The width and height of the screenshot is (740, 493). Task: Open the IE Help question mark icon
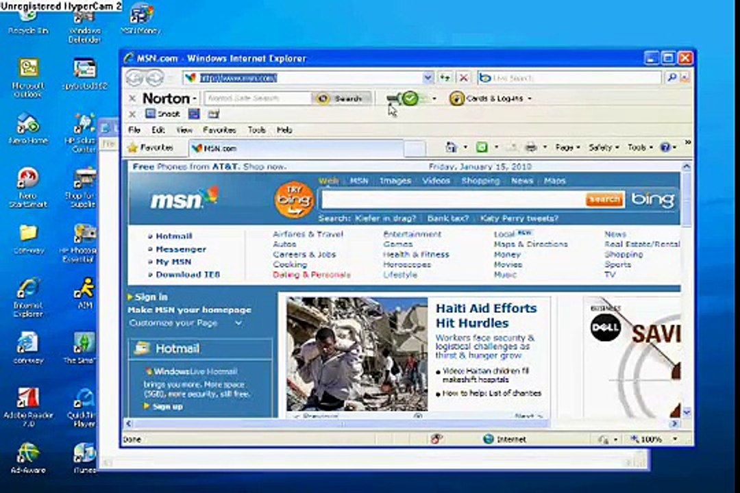coord(665,148)
